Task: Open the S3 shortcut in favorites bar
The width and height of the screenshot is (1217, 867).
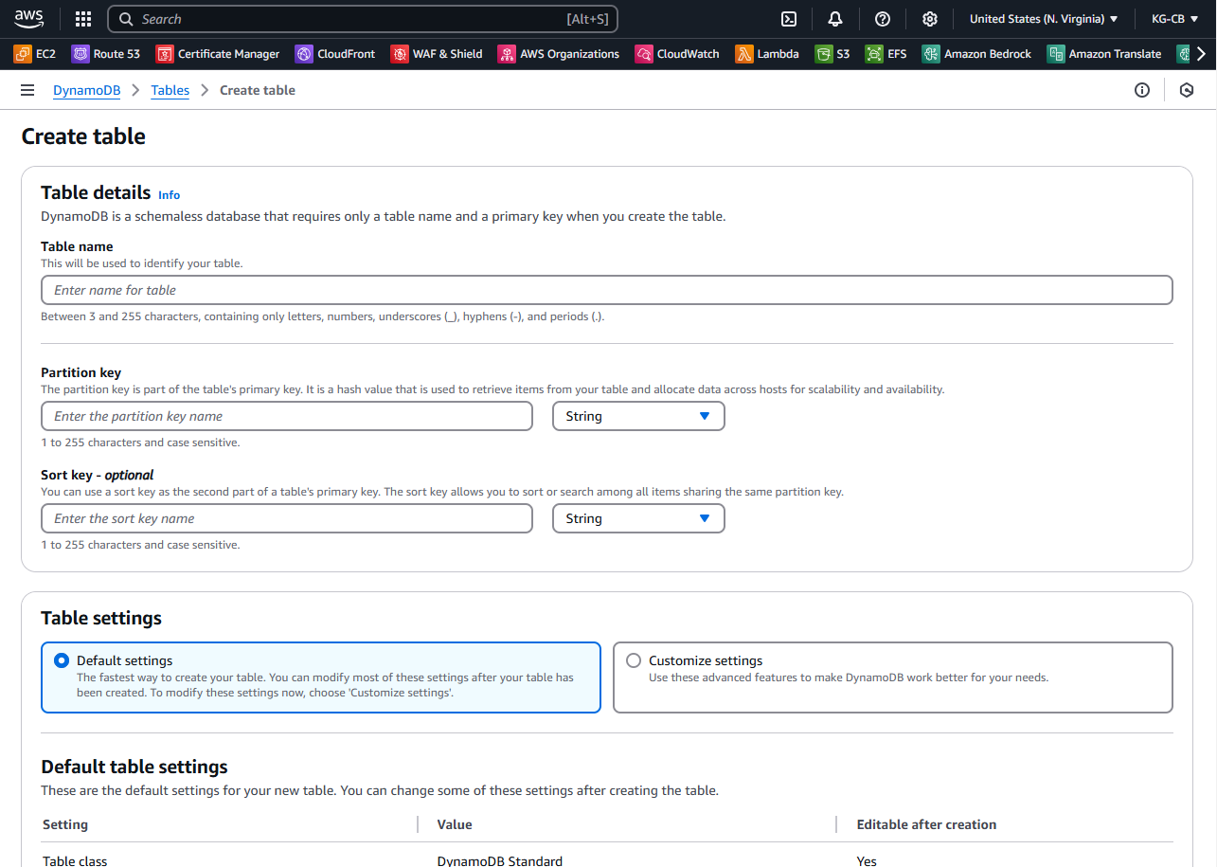Action: pos(832,54)
